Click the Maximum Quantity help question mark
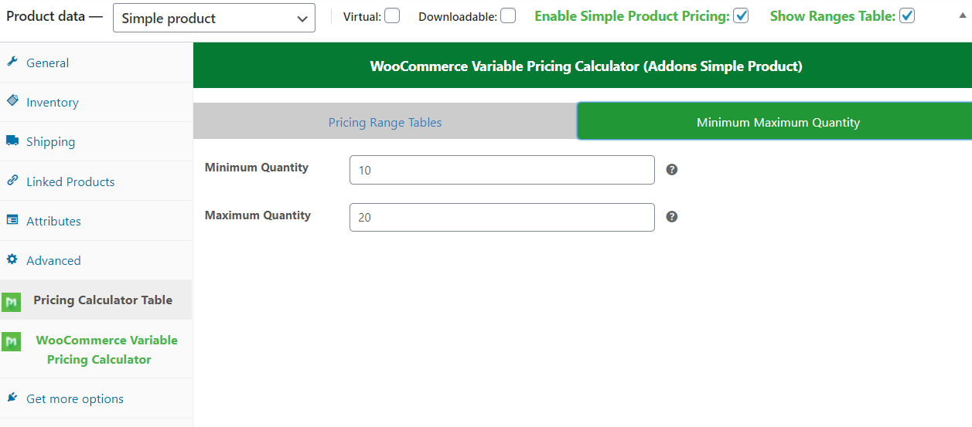 click(672, 217)
